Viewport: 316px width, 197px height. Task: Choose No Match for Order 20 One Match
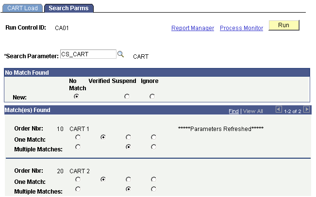coord(78,180)
